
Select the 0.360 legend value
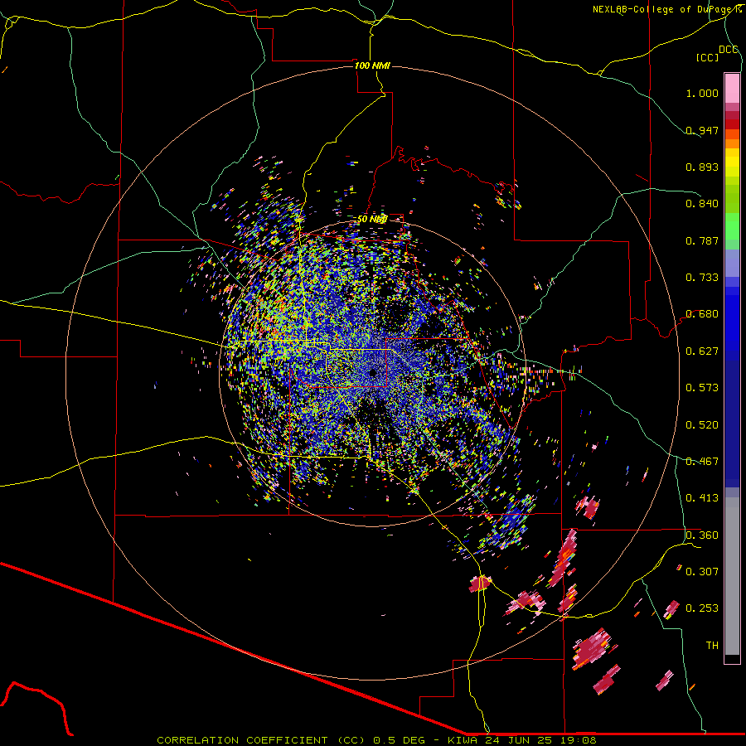(702, 535)
